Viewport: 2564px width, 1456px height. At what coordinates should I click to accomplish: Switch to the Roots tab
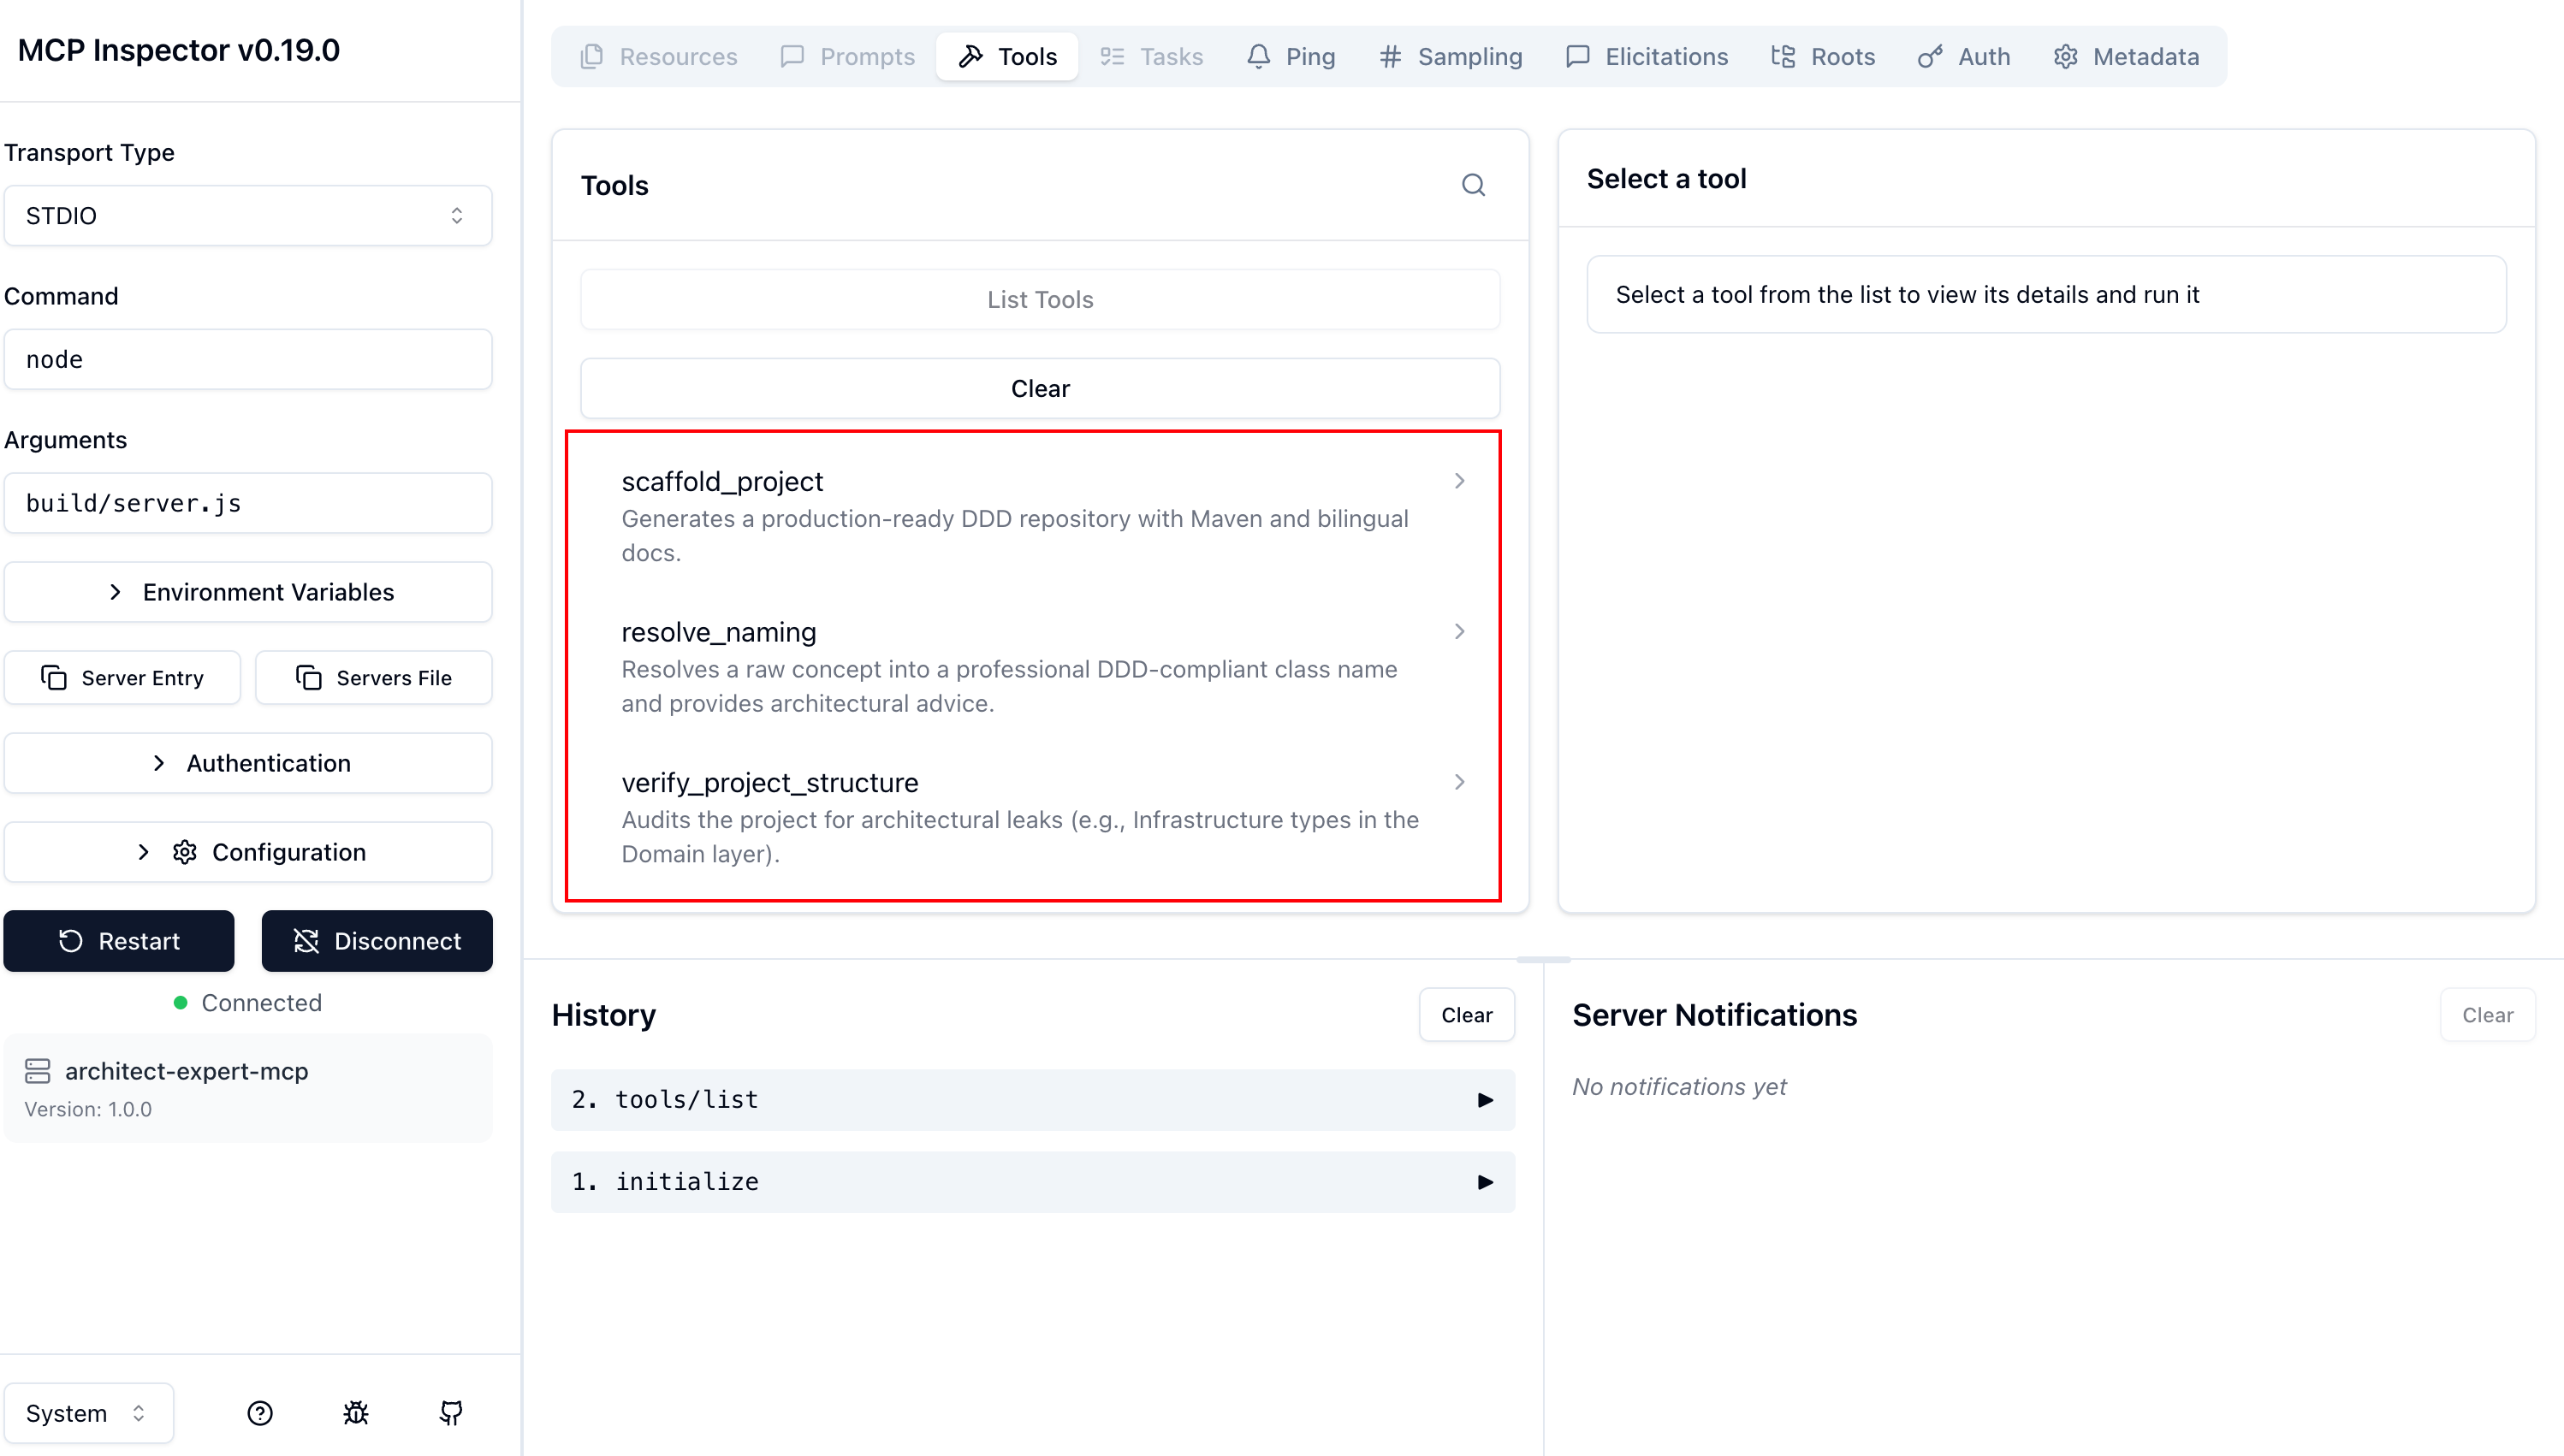1823,57
